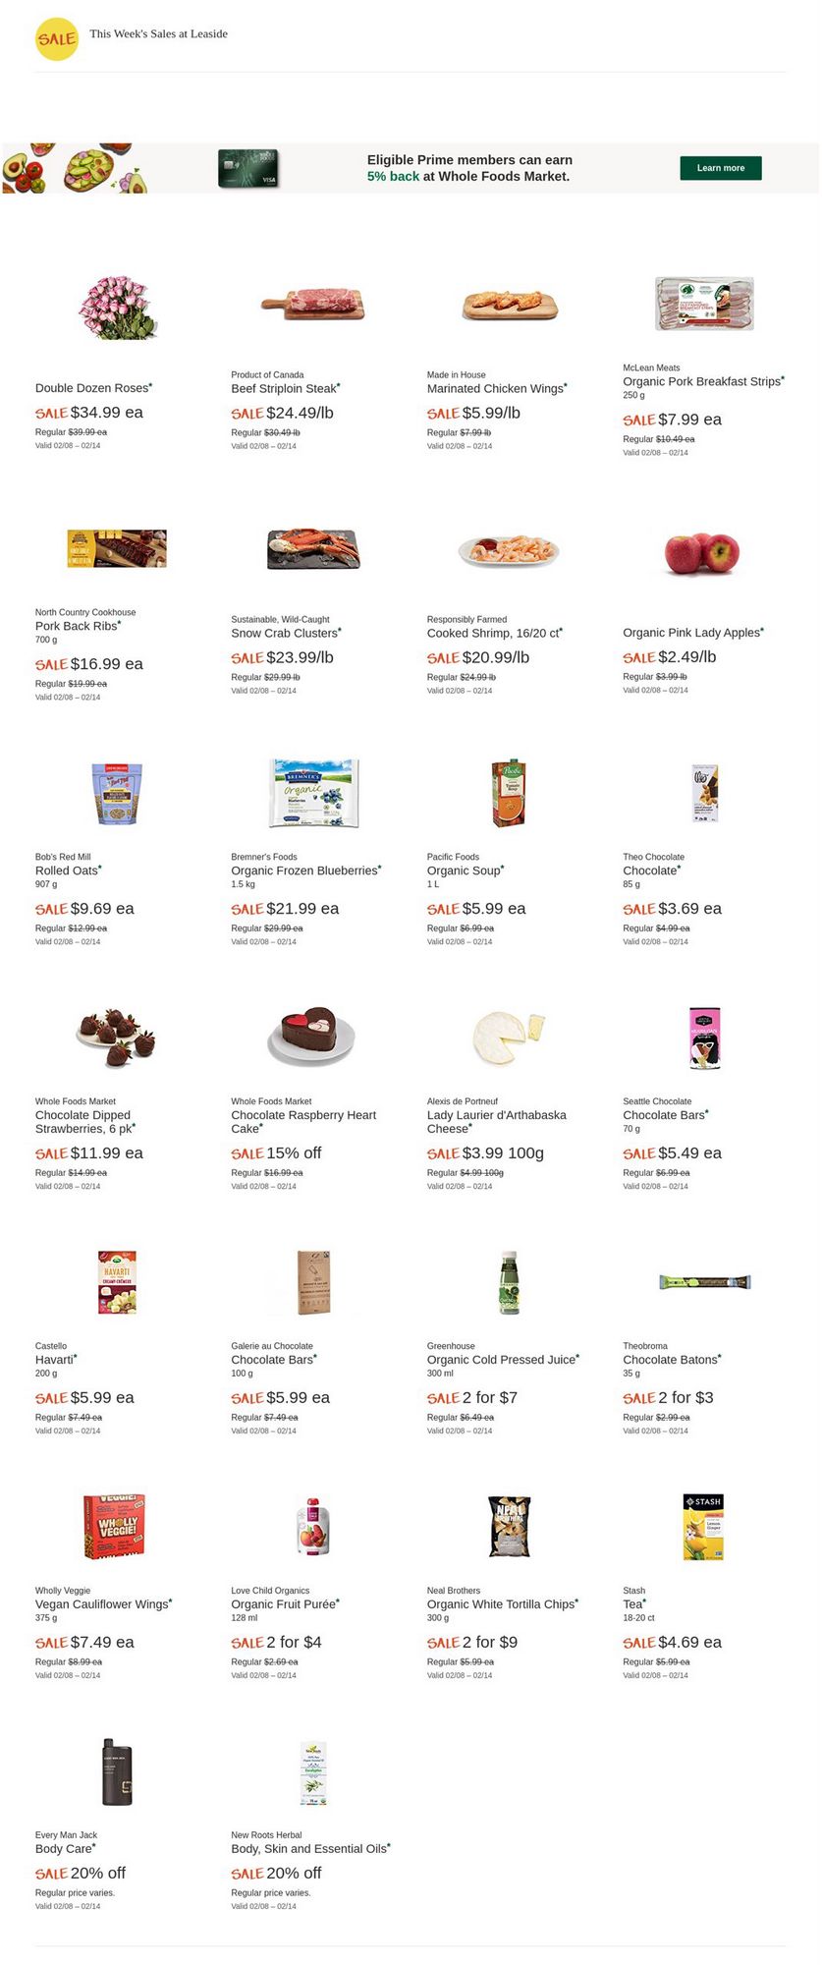Open Cooked Shrimp, 16/20 ct link
The width and height of the screenshot is (822, 1965).
click(493, 634)
